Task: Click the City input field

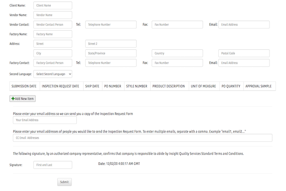Action: [53, 53]
